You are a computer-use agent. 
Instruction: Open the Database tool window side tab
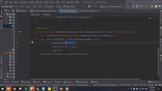tap(161, 31)
